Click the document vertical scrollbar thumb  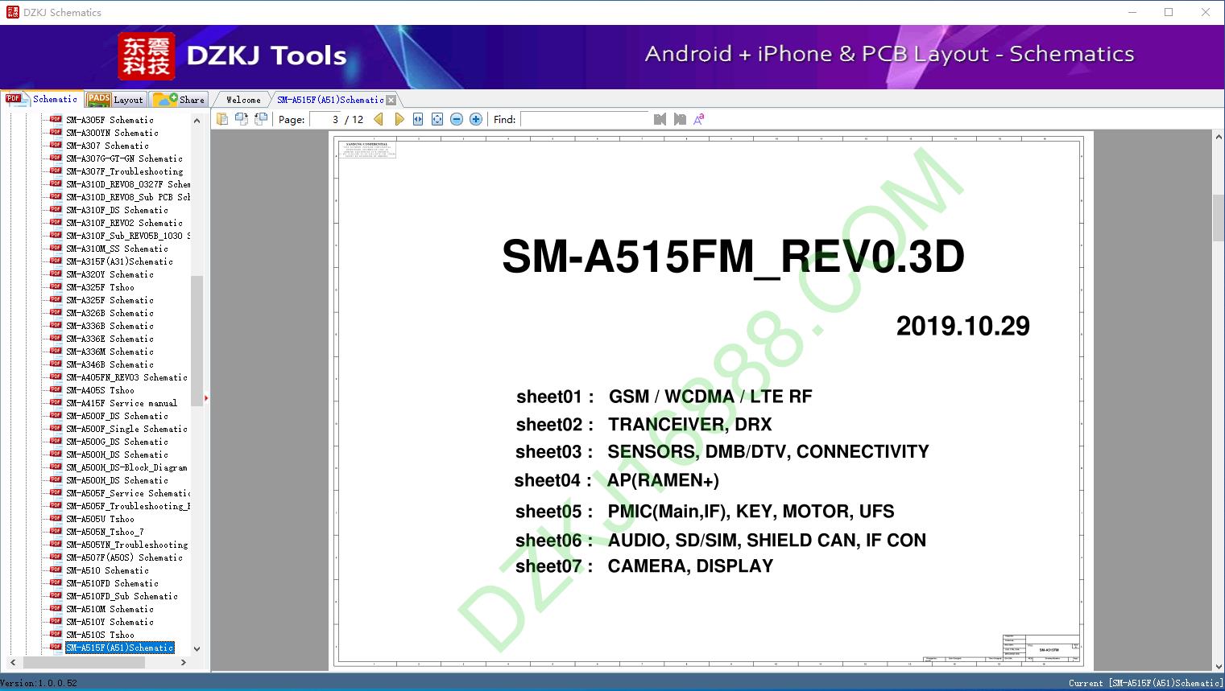(1218, 217)
